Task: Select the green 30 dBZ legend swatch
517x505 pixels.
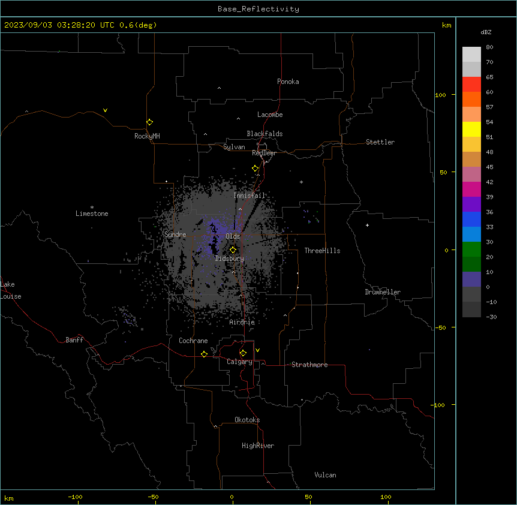Action: [471, 250]
